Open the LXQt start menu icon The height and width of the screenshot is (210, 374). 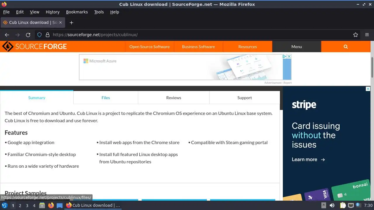(x=5, y=205)
